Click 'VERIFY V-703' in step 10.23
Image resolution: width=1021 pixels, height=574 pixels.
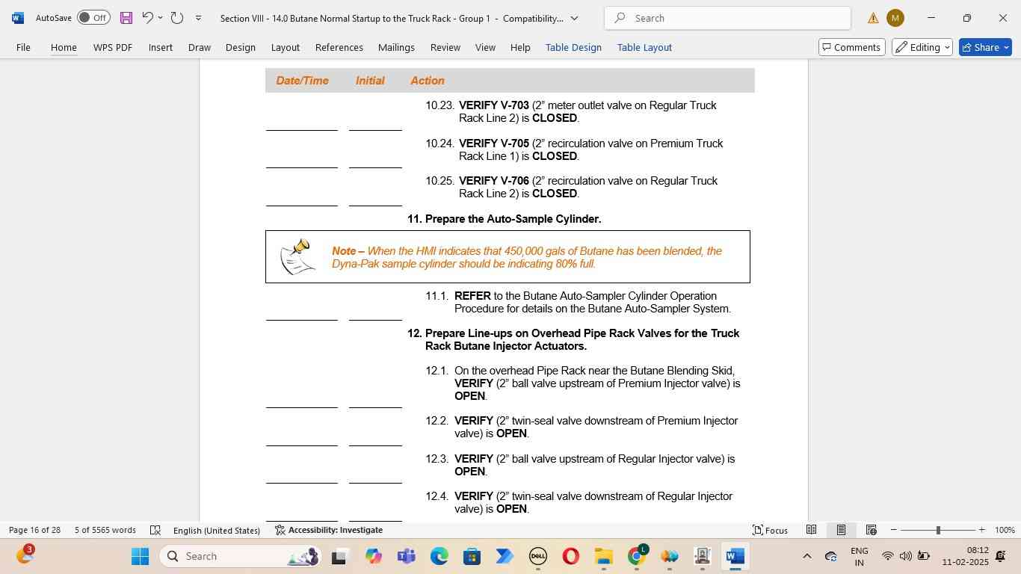click(x=493, y=105)
